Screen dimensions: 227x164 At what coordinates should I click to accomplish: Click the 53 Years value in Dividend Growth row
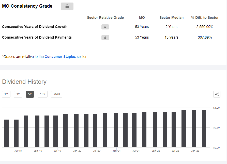142,27
